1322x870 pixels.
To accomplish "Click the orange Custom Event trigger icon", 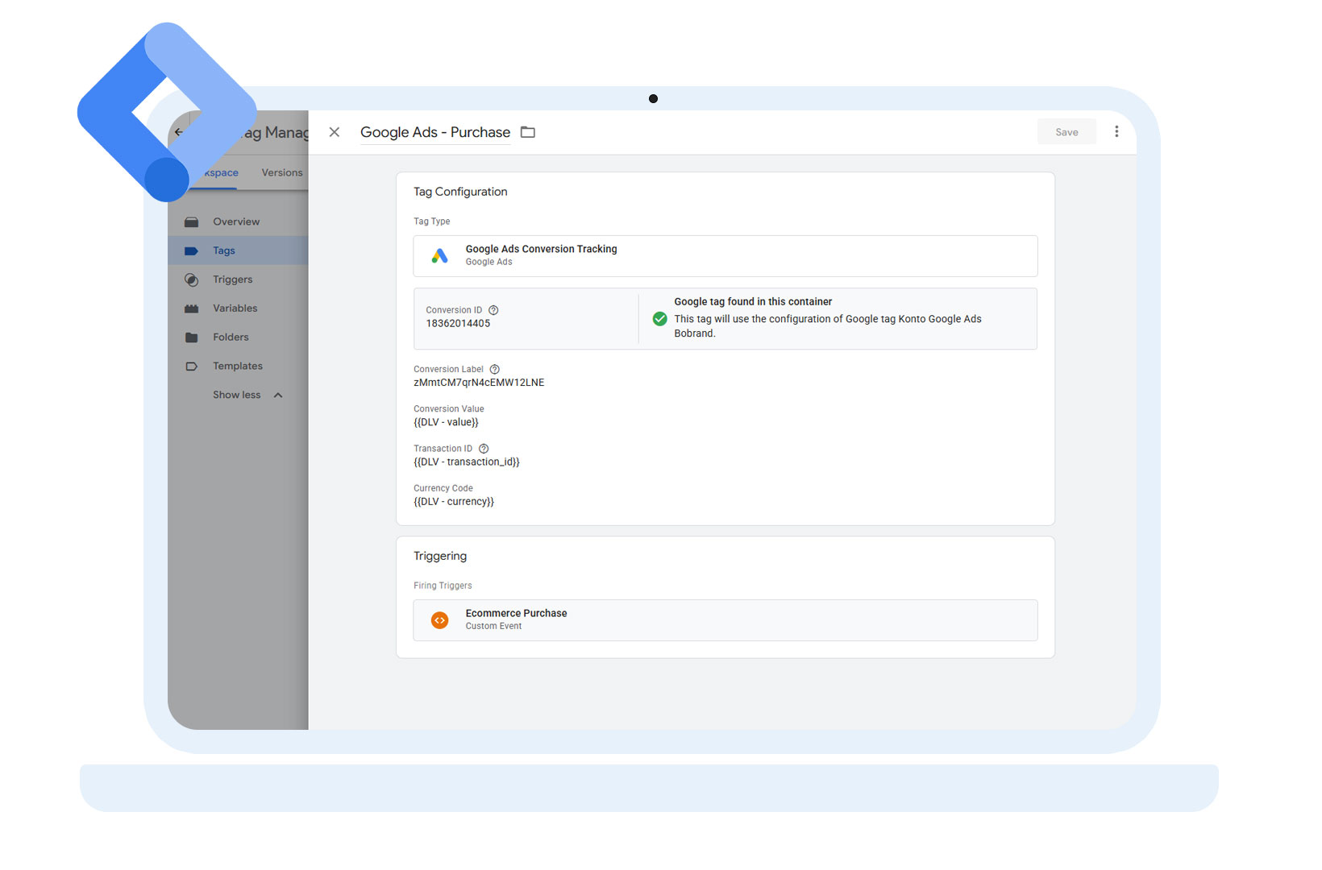I will click(x=439, y=619).
